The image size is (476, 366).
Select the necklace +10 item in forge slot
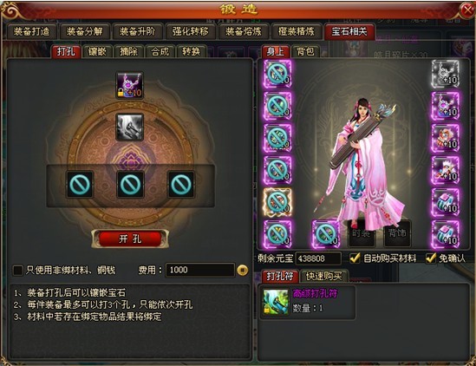coord(130,85)
